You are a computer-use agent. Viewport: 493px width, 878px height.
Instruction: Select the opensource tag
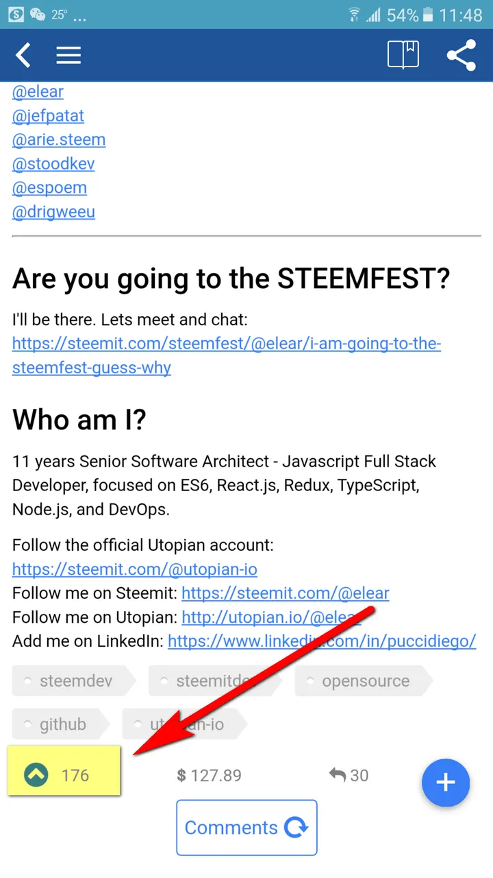[364, 681]
